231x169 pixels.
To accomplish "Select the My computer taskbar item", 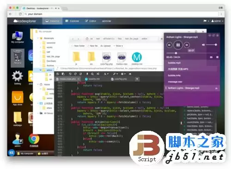I will (x=25, y=153).
